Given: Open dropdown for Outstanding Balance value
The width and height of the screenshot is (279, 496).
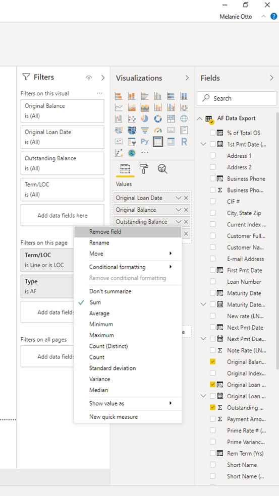Looking at the screenshot, I should tap(179, 222).
